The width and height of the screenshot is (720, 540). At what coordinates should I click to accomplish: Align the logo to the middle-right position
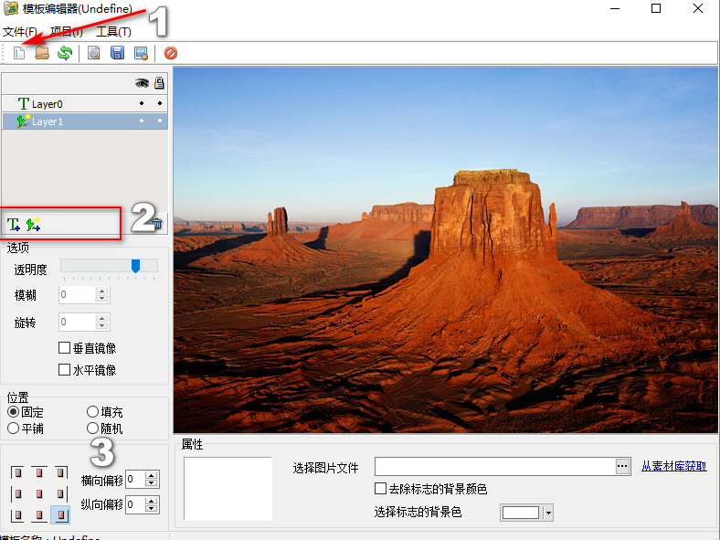coord(60,494)
